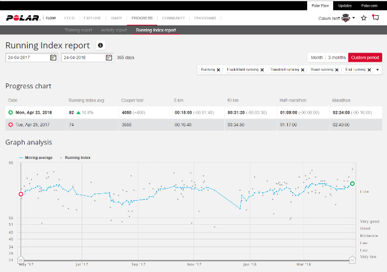Screen dimensions: 387x272
Task: Open the Running Index info icon
Action: [x=100, y=45]
